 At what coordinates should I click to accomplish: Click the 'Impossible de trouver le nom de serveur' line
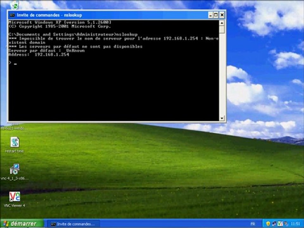[x=114, y=38]
